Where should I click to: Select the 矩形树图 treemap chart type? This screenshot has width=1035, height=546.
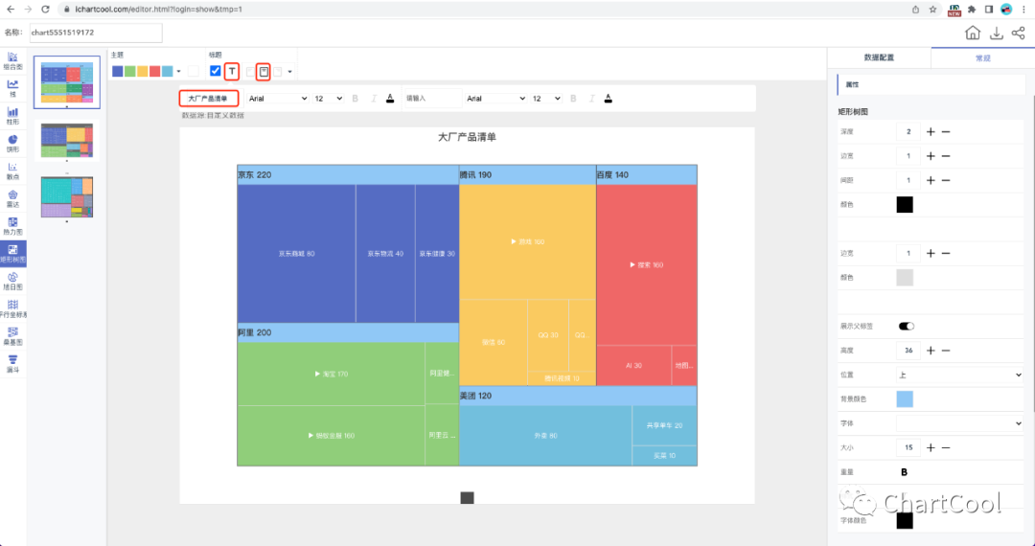pyautogui.click(x=12, y=254)
